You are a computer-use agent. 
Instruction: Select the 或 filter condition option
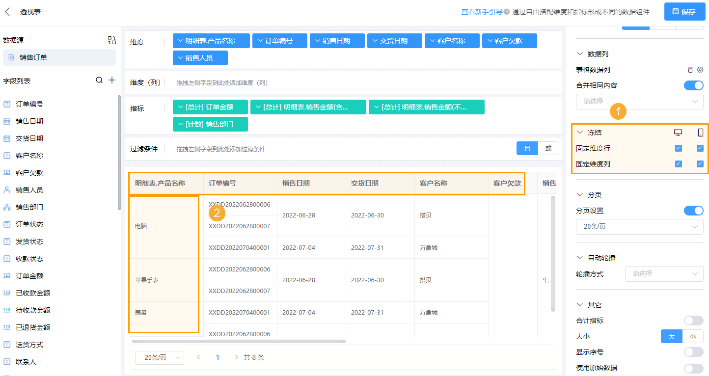click(548, 148)
